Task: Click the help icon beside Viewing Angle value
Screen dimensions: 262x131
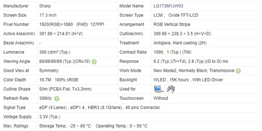Action: tap(94, 62)
